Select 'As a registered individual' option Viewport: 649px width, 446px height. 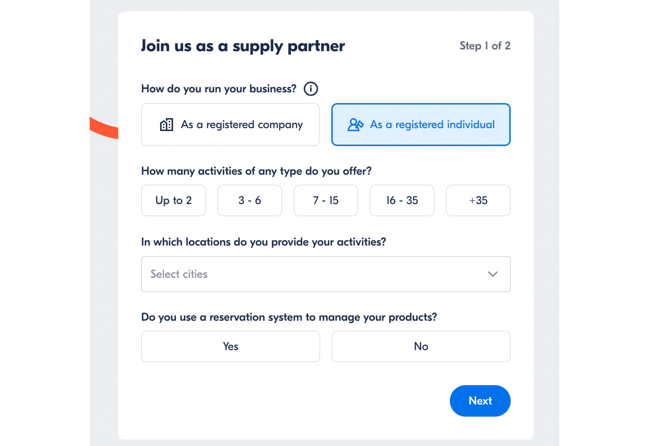pos(421,124)
